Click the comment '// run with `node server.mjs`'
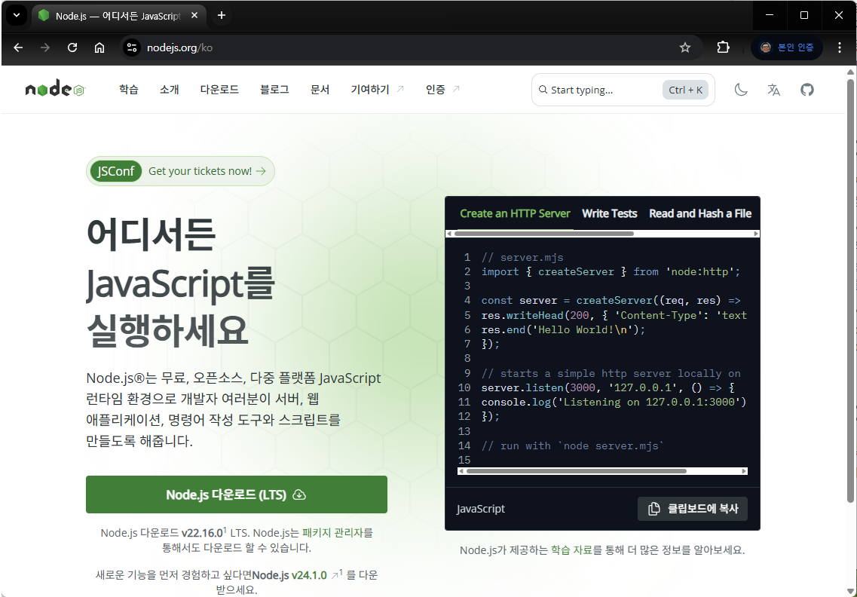The height and width of the screenshot is (597, 857). pos(573,445)
